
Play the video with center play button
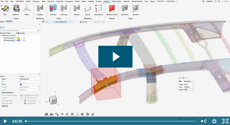click(x=115, y=56)
